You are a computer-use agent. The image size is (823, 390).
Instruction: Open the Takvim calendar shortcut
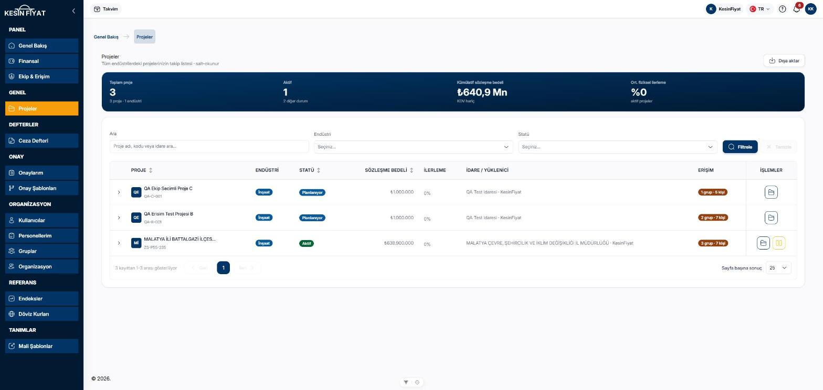point(105,9)
